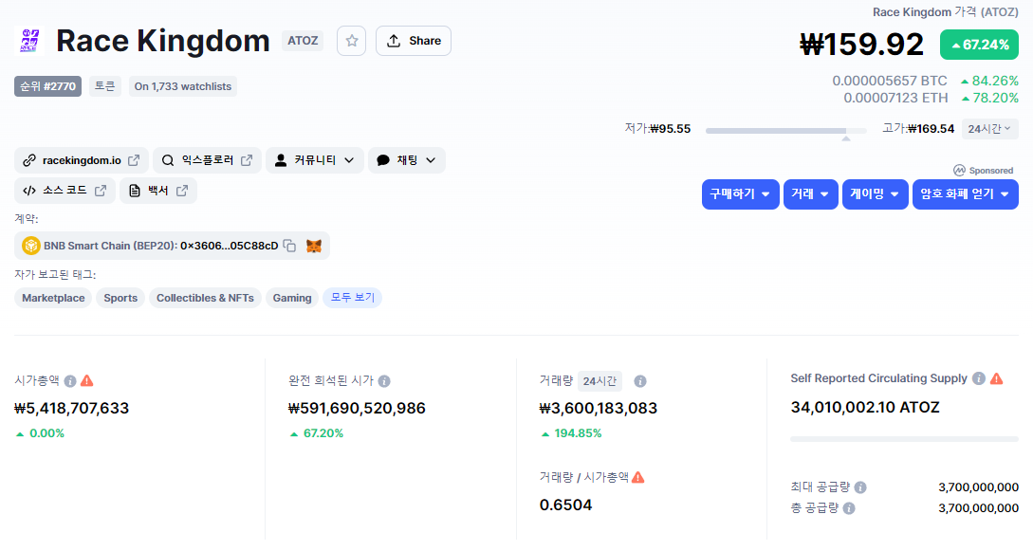Click the BNB Smart Chain coin icon
The width and height of the screenshot is (1033, 551).
(31, 246)
